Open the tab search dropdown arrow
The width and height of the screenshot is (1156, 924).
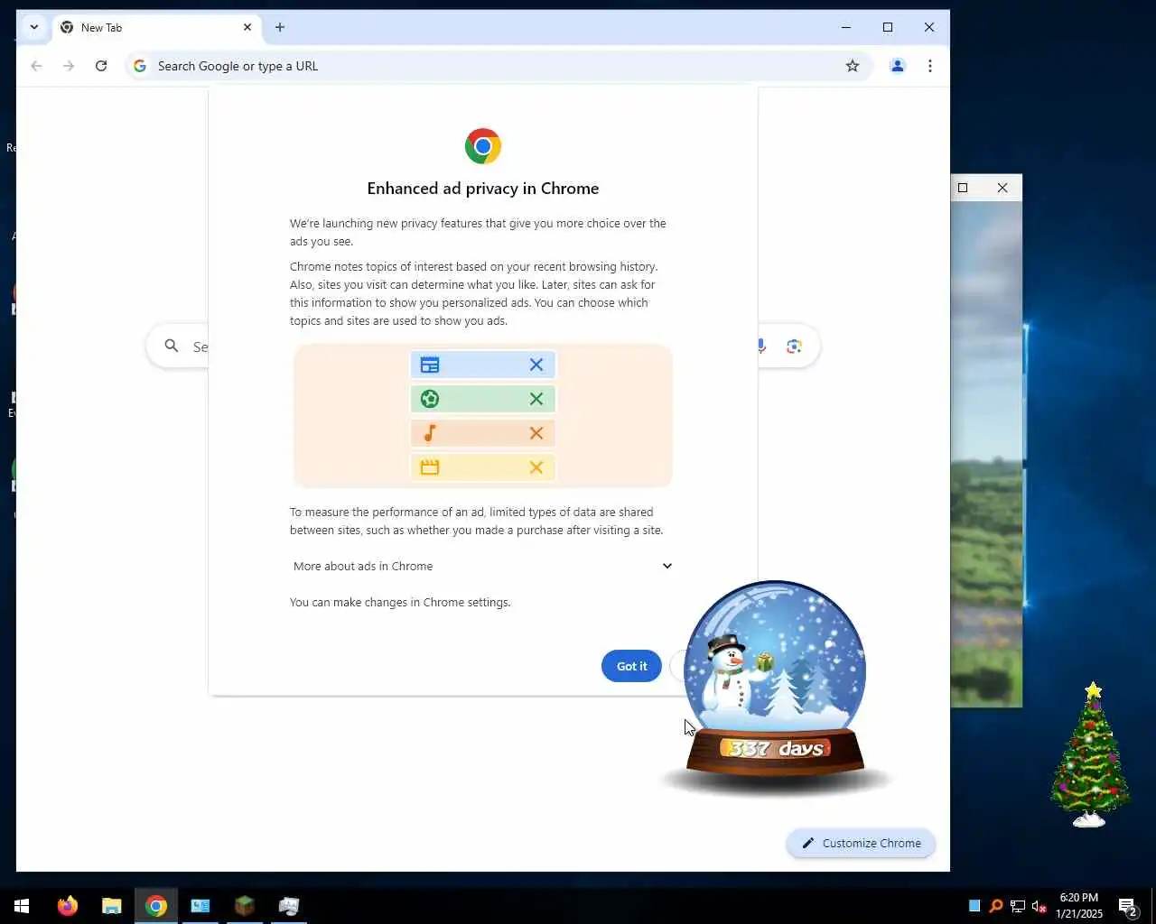coord(34,27)
